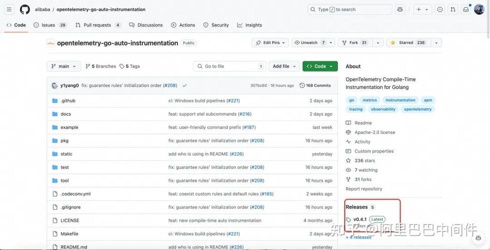Open the Releases heading link
Viewport: 490px width, 250px height.
356,207
